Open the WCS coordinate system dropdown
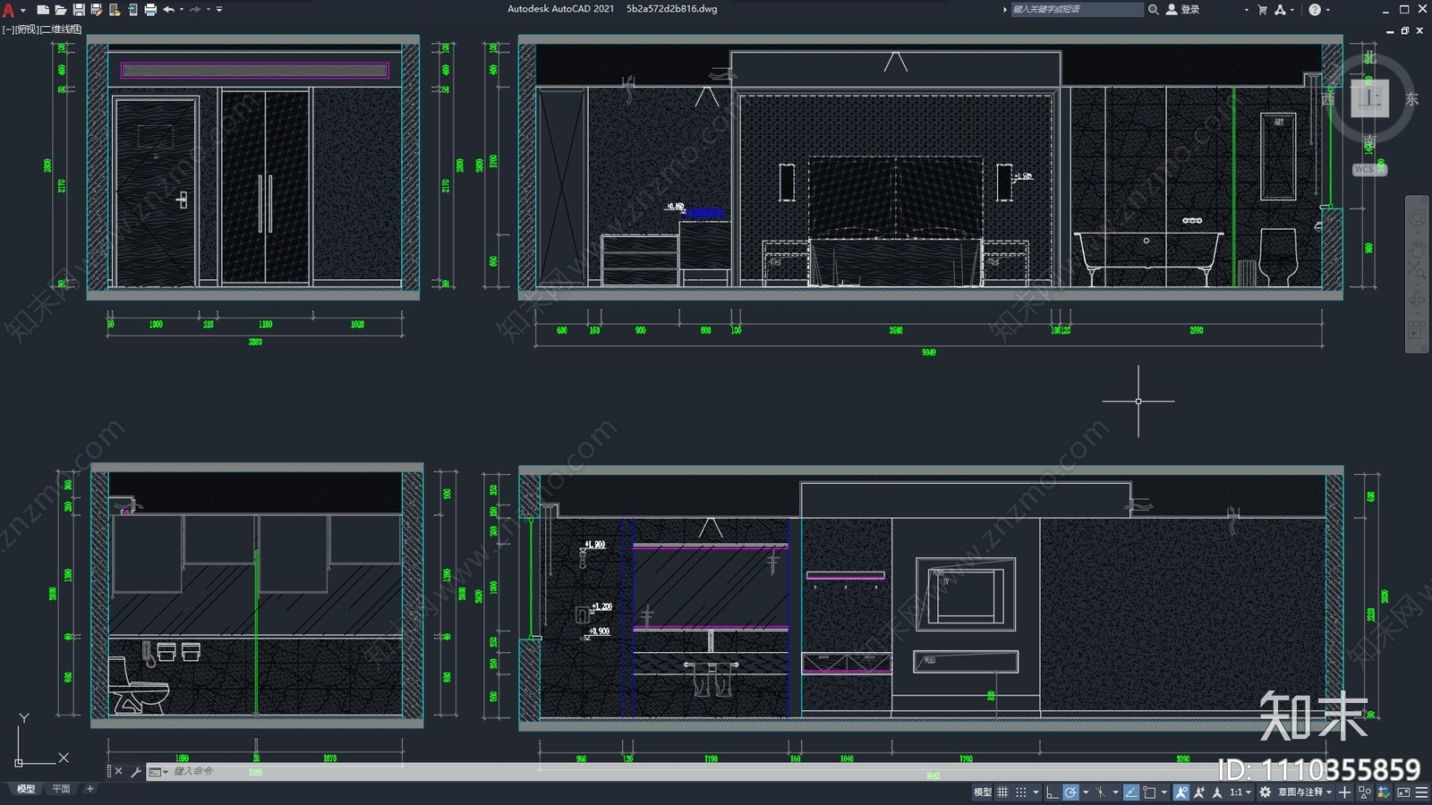The width and height of the screenshot is (1432, 805). pos(1369,169)
